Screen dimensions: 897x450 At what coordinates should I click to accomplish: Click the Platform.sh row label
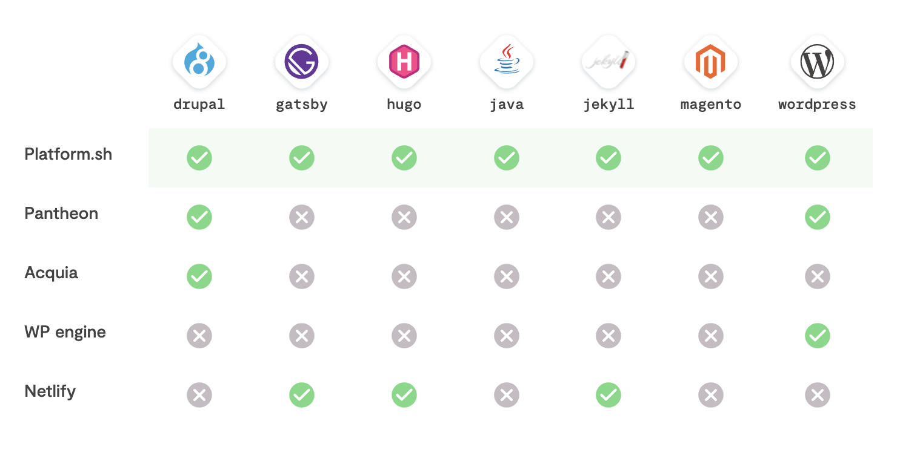tap(68, 154)
